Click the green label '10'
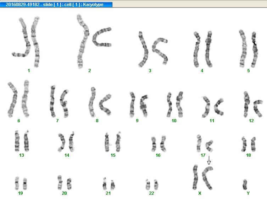Viewport: 267px width, 204px height. tap(174, 121)
